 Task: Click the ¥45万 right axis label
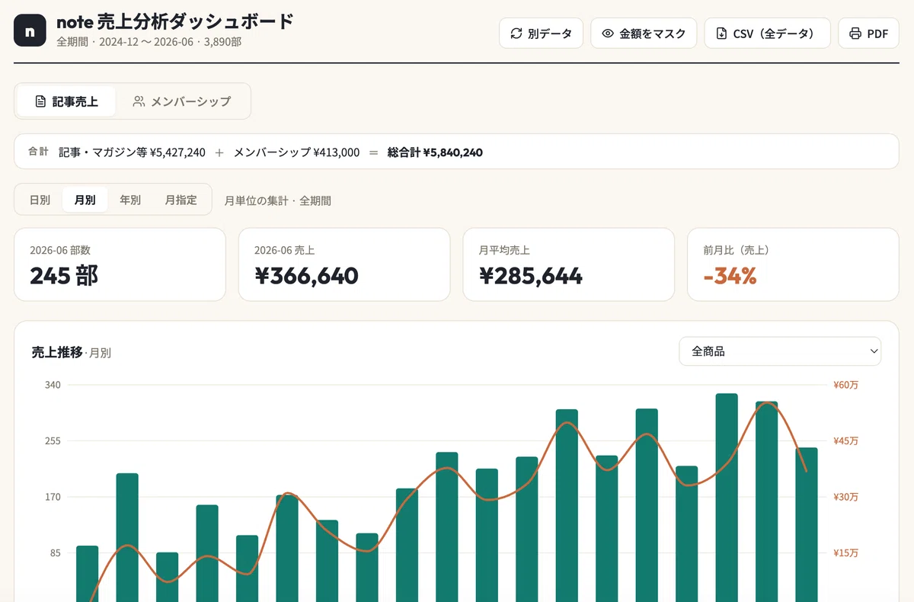(x=846, y=441)
